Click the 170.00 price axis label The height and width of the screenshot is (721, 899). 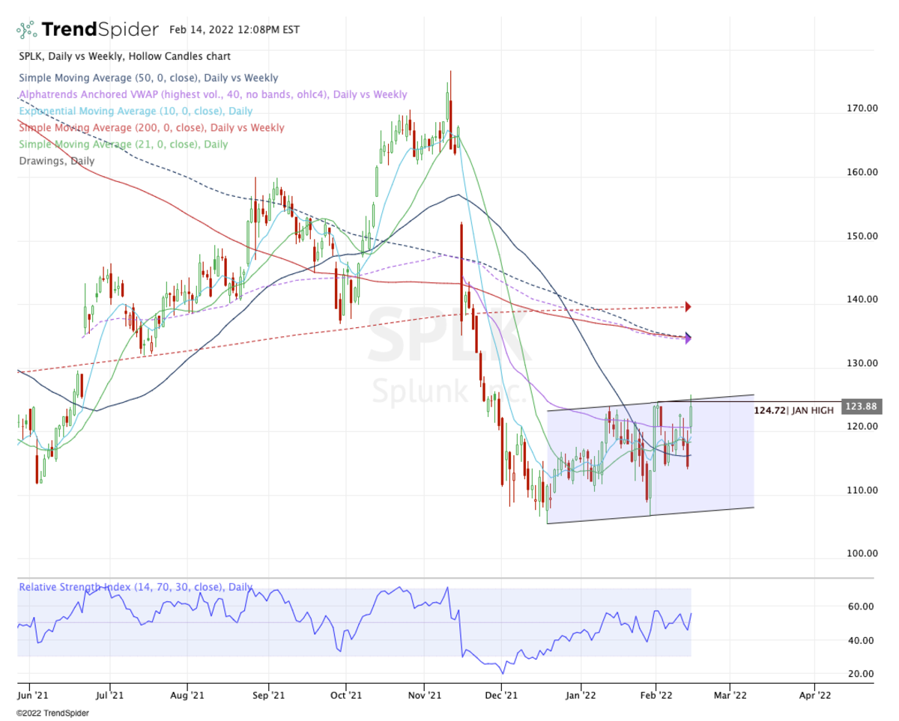(x=862, y=108)
